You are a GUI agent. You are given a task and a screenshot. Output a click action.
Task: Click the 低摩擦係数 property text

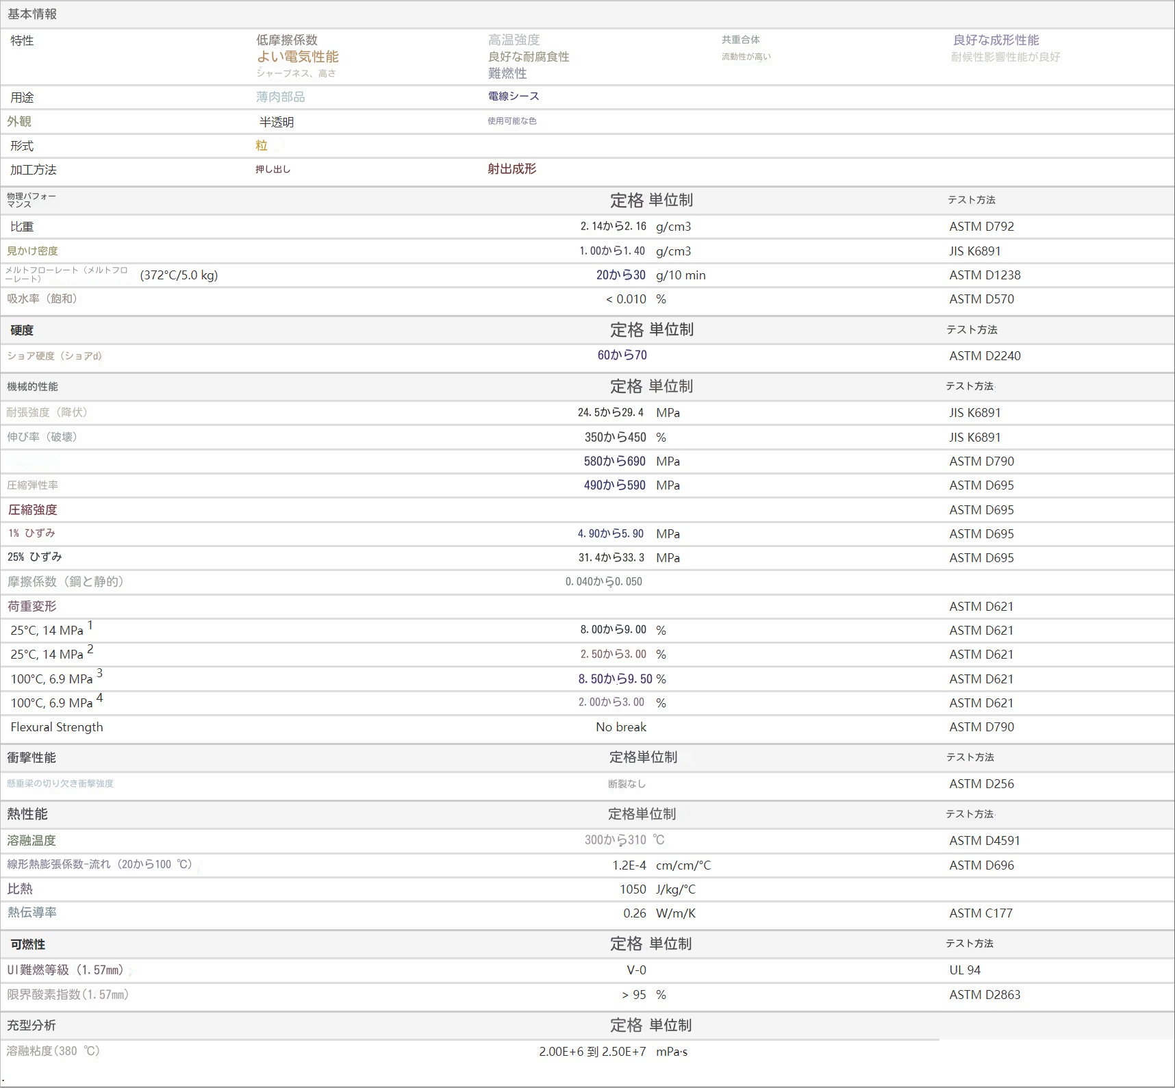point(287,40)
